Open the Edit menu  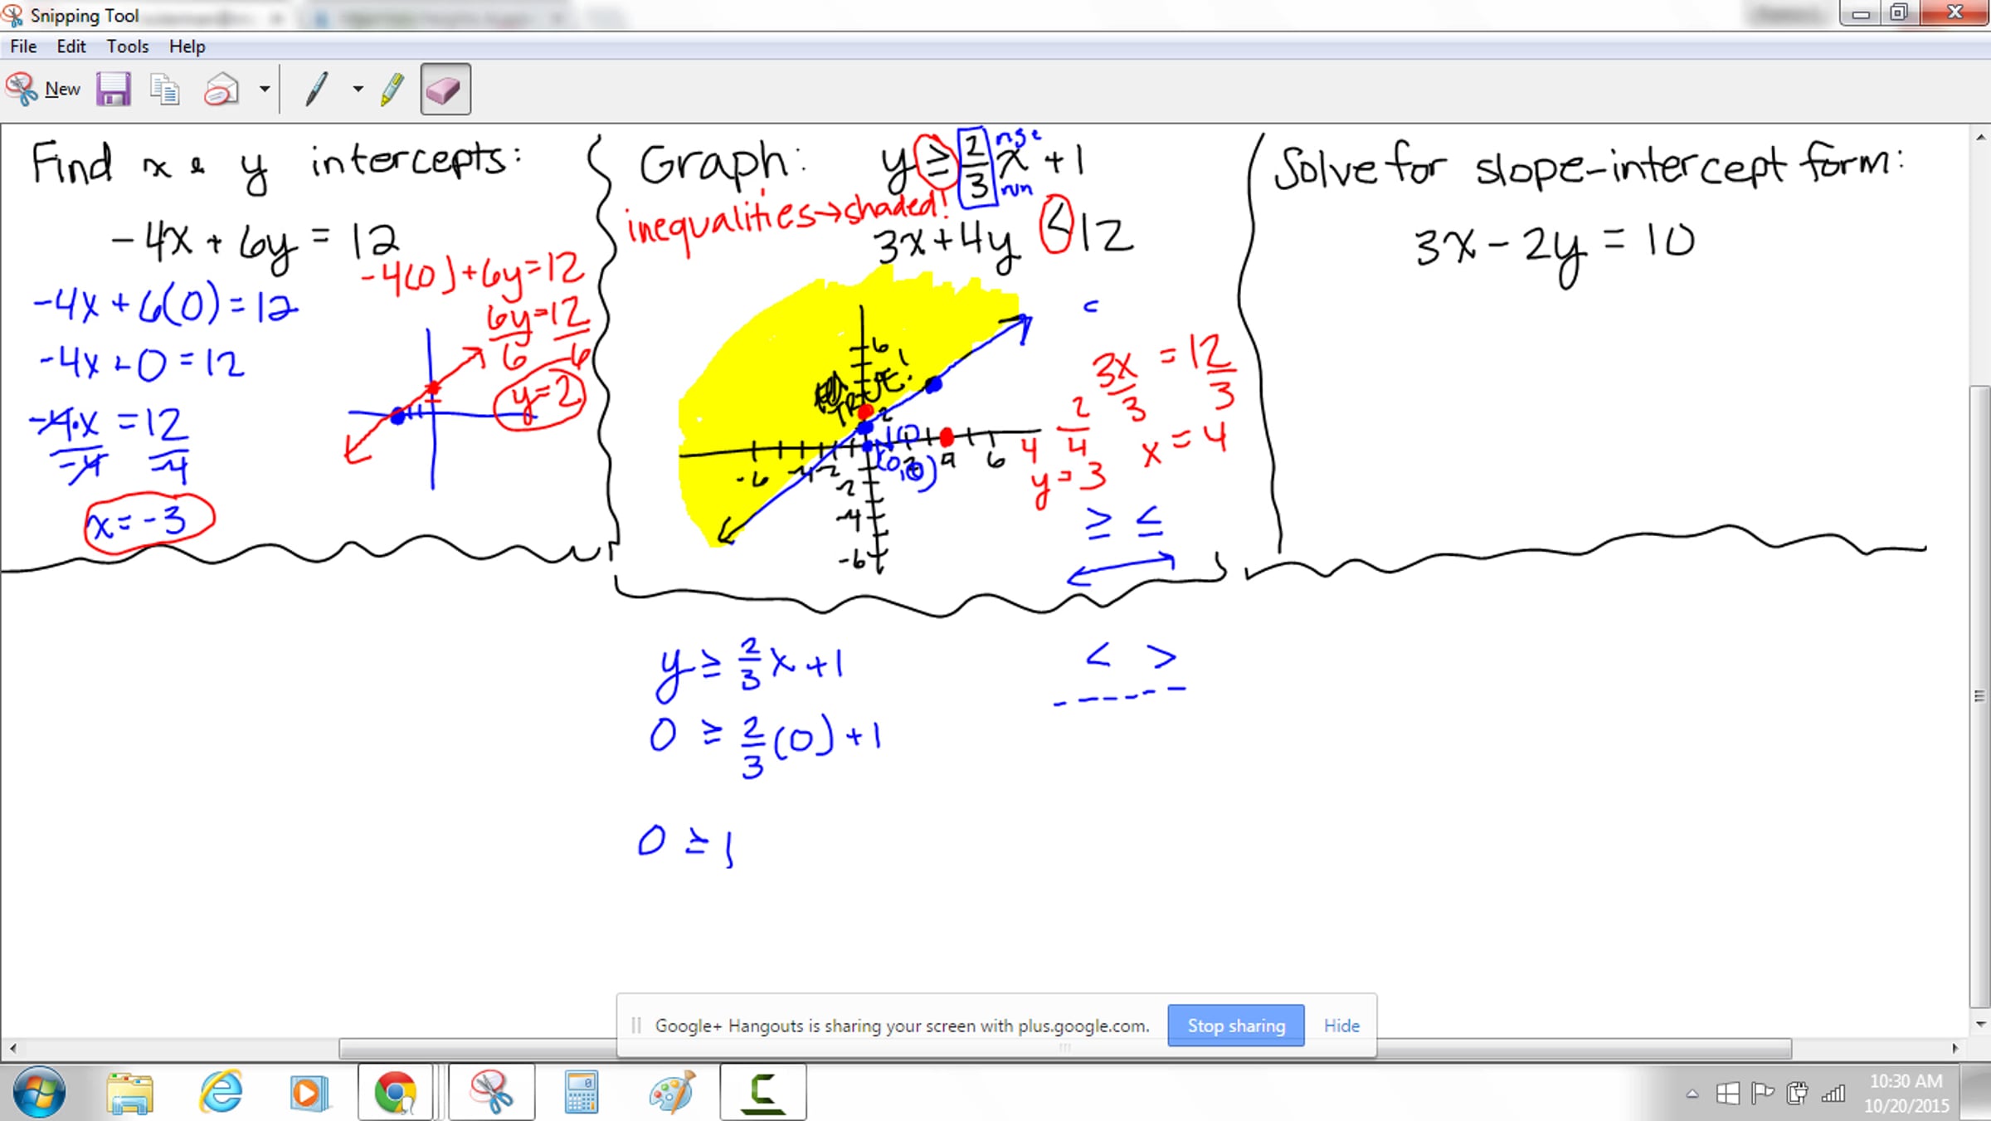tap(71, 46)
